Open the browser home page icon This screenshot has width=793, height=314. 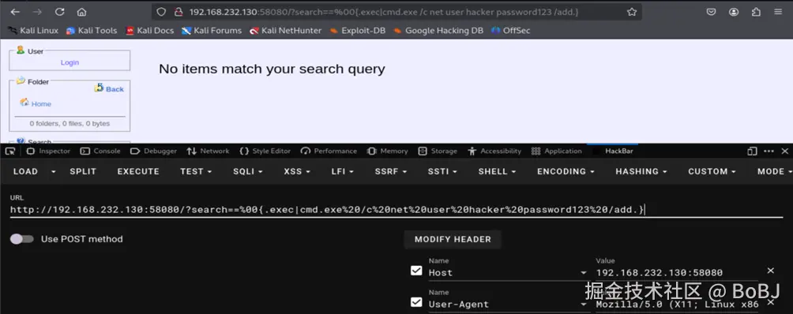click(x=81, y=12)
